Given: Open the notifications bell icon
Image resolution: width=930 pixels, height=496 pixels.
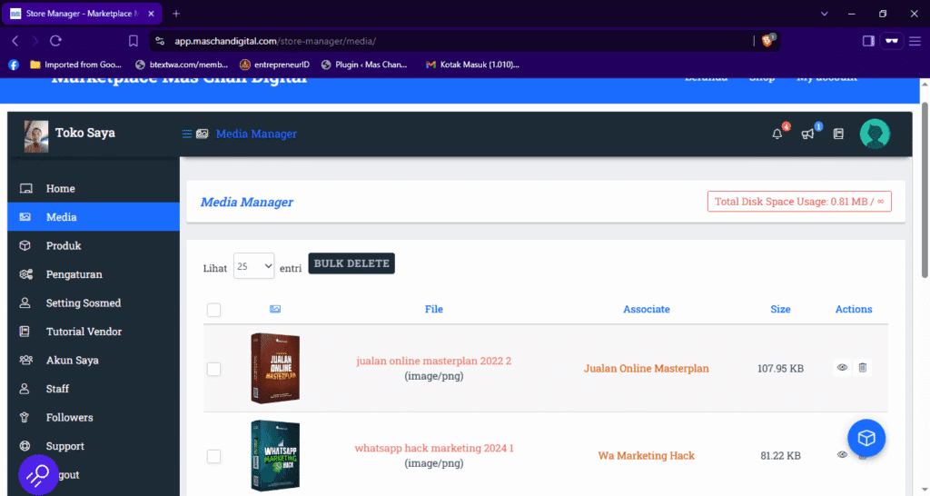Looking at the screenshot, I should [x=777, y=134].
